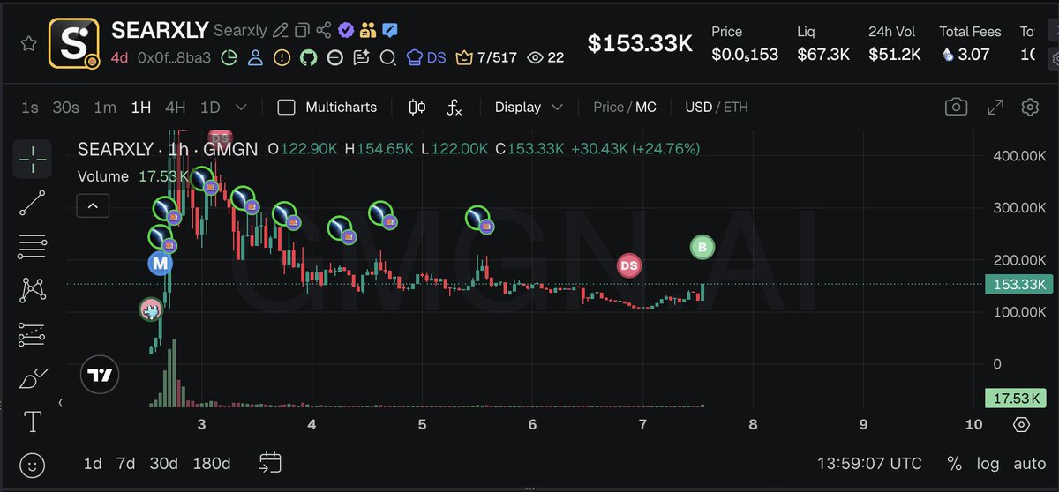Viewport: 1059px width, 492px height.
Task: Click the TradingView logo
Action: [101, 376]
